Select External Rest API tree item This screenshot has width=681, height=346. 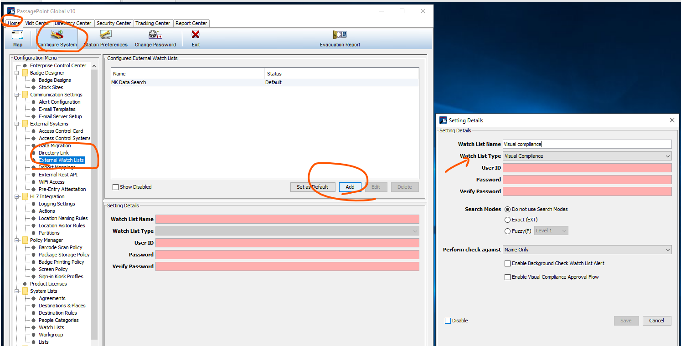tap(58, 175)
